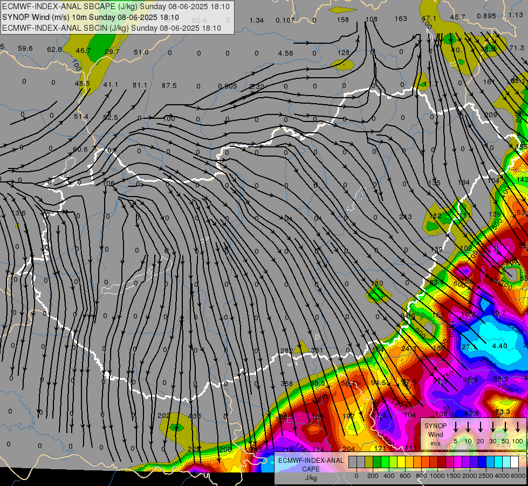528x486 pixels.
Task: Click the '1.34' grid value on the map
Action: [257, 20]
